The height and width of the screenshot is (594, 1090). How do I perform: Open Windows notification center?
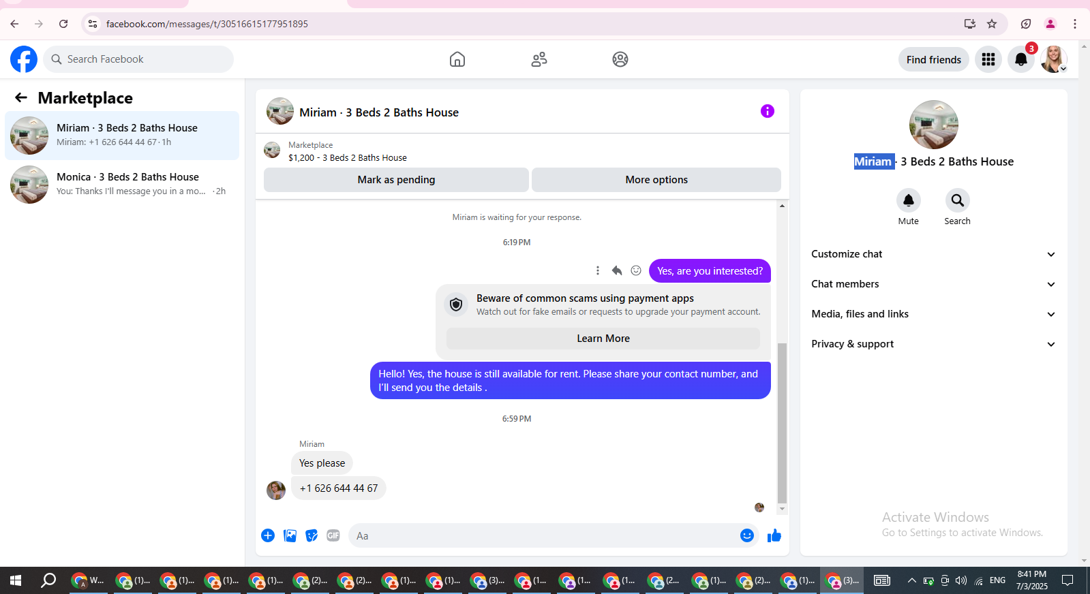1068,580
